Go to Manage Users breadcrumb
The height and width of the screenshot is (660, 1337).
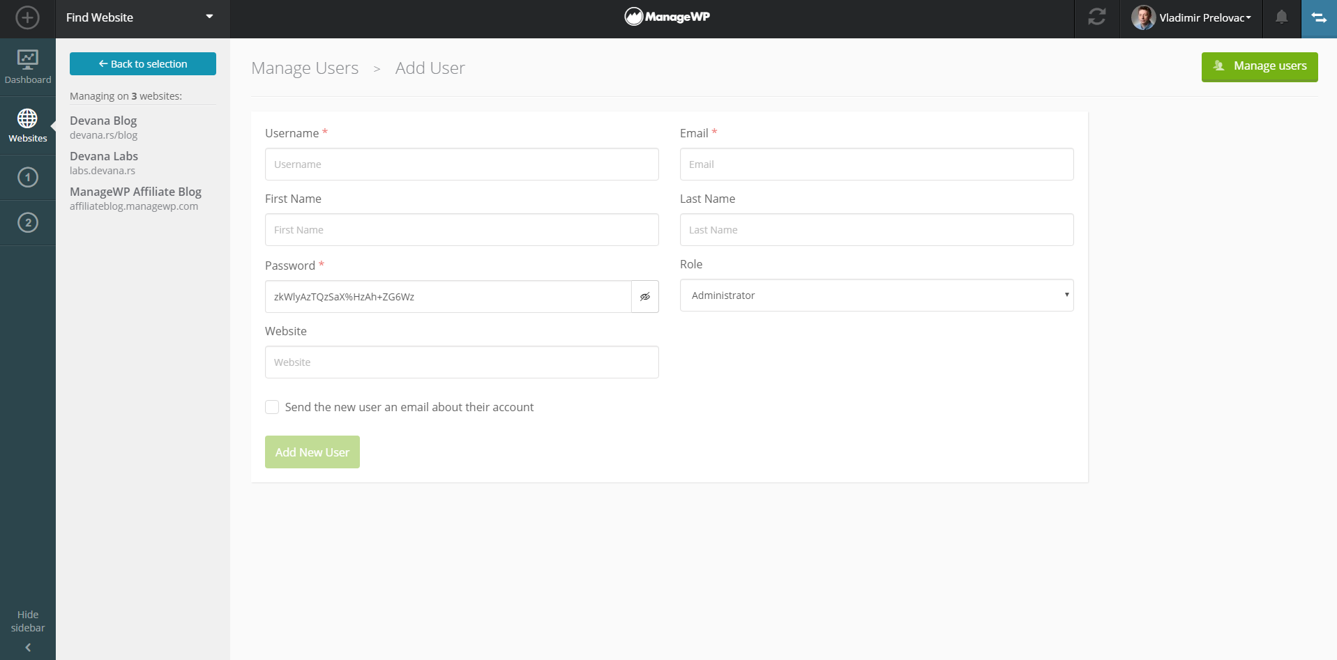[x=305, y=68]
